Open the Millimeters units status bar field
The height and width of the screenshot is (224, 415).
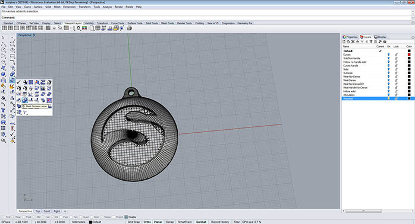click(x=79, y=222)
